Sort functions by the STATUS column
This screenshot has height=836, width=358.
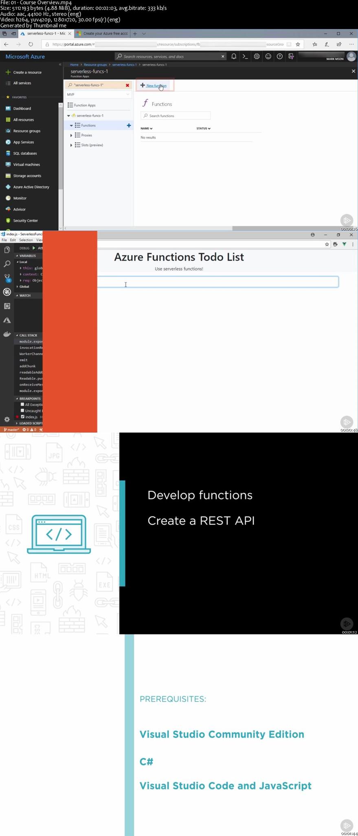[x=203, y=128]
